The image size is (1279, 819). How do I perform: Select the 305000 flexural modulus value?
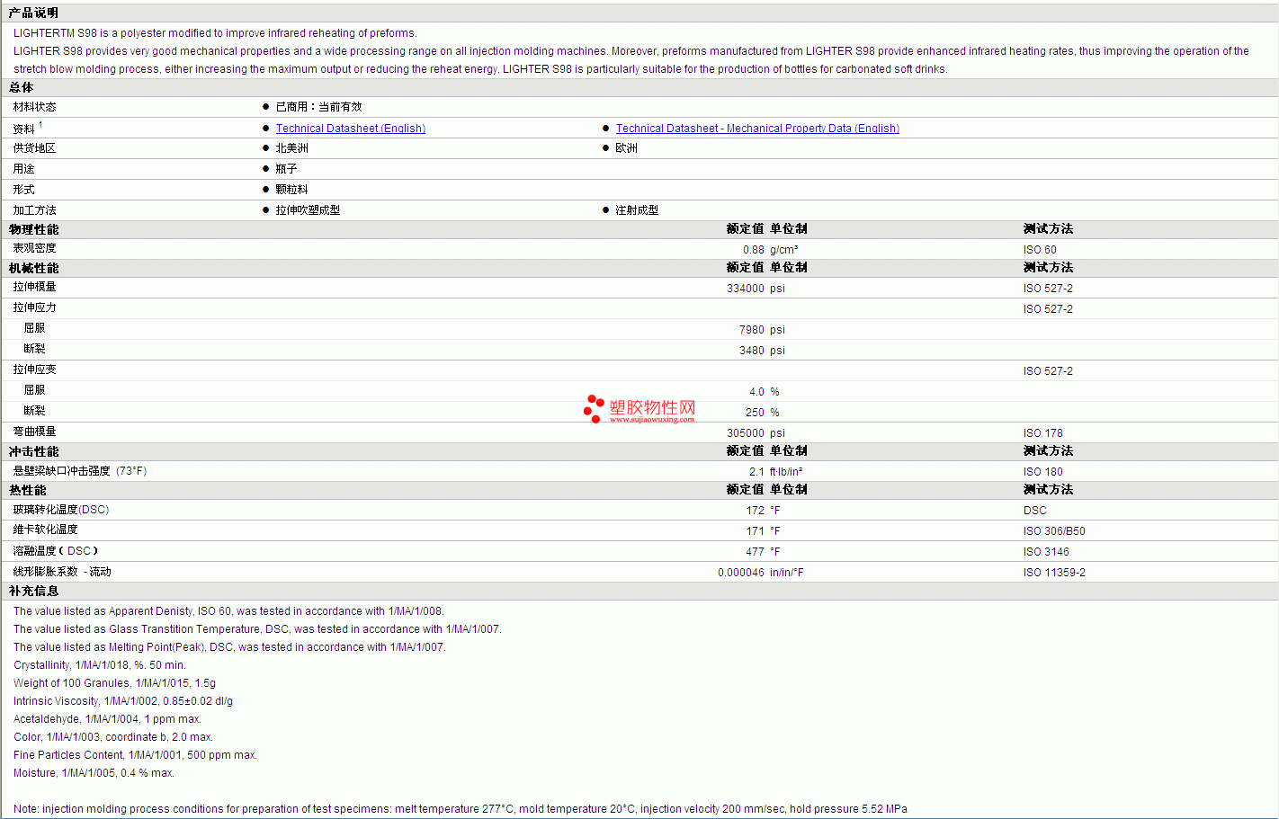pyautogui.click(x=746, y=433)
